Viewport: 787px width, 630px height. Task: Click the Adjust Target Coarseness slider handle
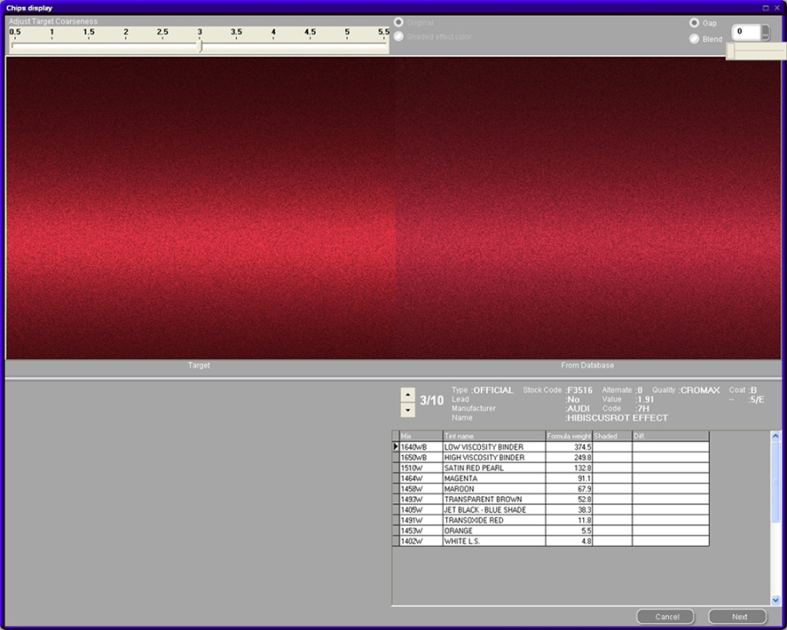point(200,47)
